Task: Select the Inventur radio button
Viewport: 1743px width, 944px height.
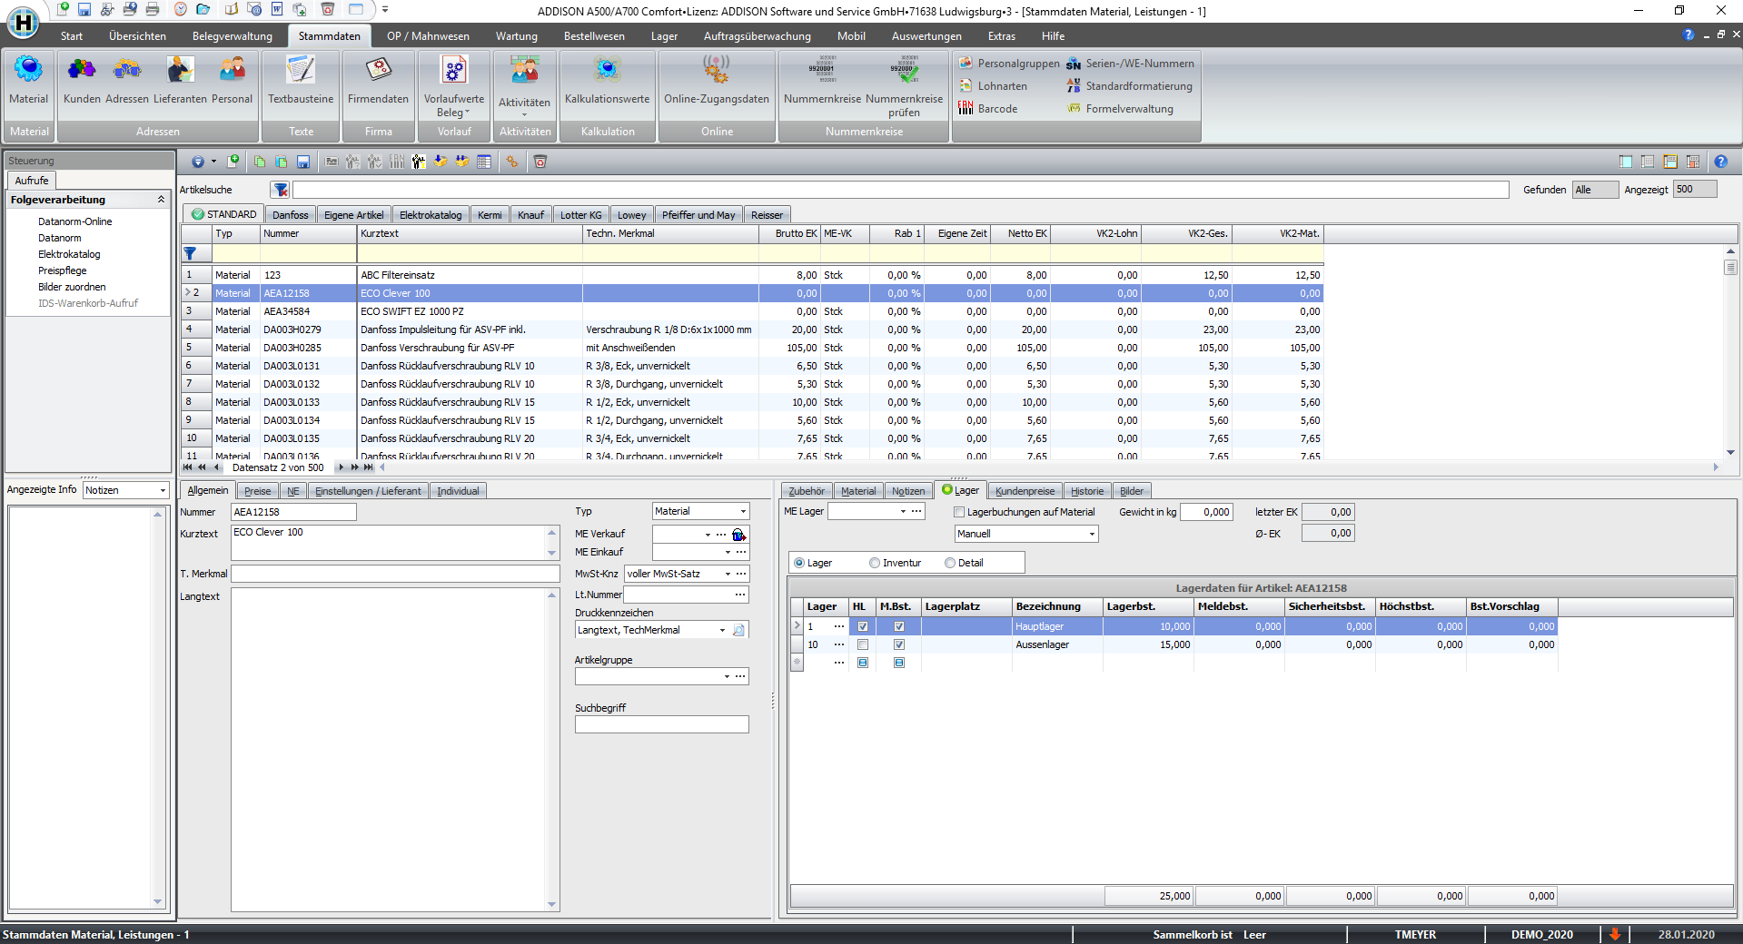Action: point(875,563)
